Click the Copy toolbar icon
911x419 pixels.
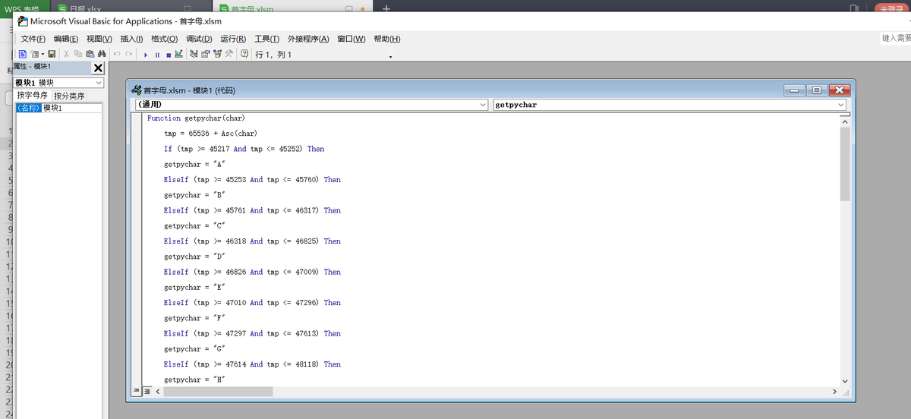[x=78, y=54]
